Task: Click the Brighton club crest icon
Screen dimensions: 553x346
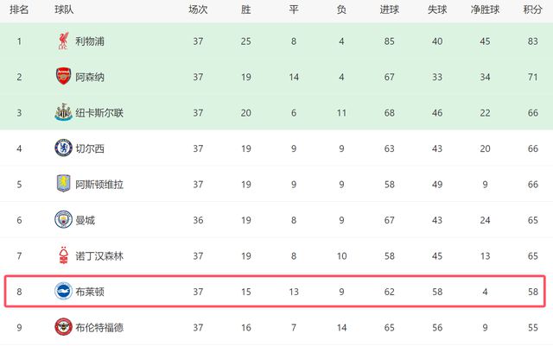Action: click(62, 292)
